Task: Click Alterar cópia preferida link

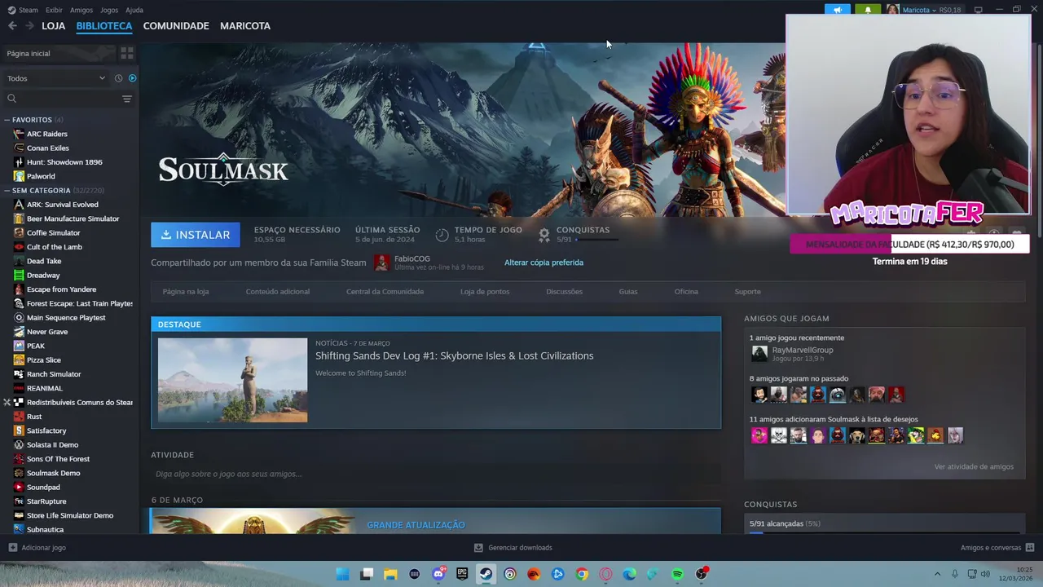Action: click(x=544, y=263)
